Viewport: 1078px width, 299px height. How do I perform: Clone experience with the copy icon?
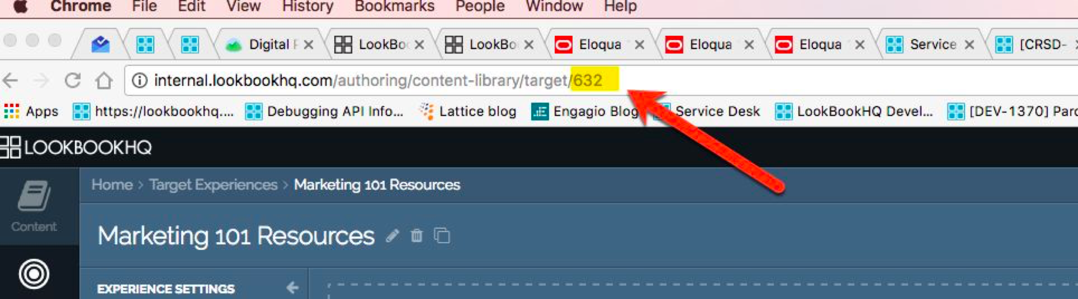click(x=442, y=236)
